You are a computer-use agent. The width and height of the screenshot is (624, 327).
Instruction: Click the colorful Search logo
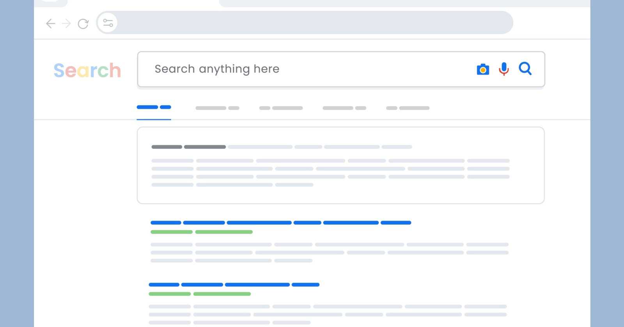tap(87, 70)
